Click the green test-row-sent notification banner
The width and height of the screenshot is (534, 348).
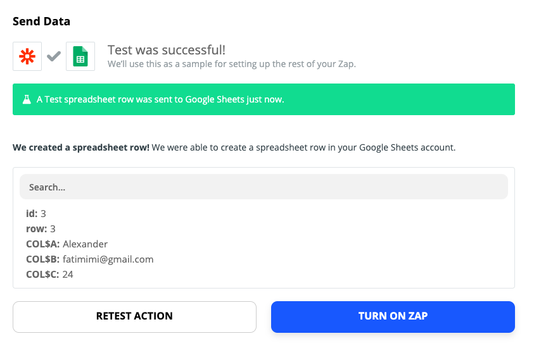[264, 99]
